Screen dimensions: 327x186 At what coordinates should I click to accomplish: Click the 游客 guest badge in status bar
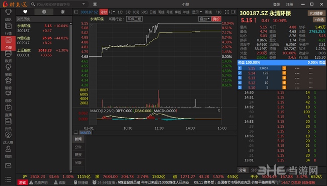23,182
